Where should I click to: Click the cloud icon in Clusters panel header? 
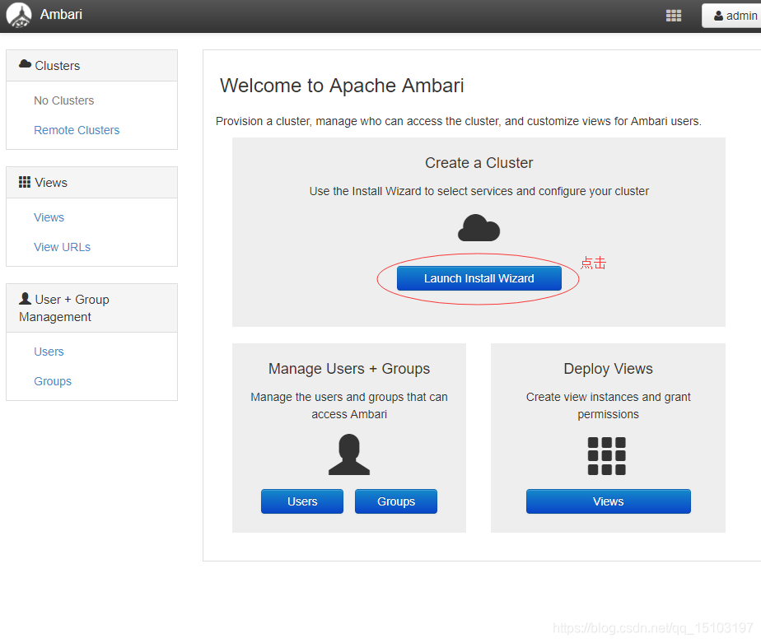click(26, 64)
